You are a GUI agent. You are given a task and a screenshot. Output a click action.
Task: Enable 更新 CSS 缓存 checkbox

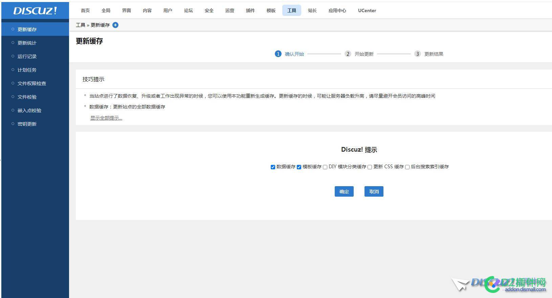[370, 167]
